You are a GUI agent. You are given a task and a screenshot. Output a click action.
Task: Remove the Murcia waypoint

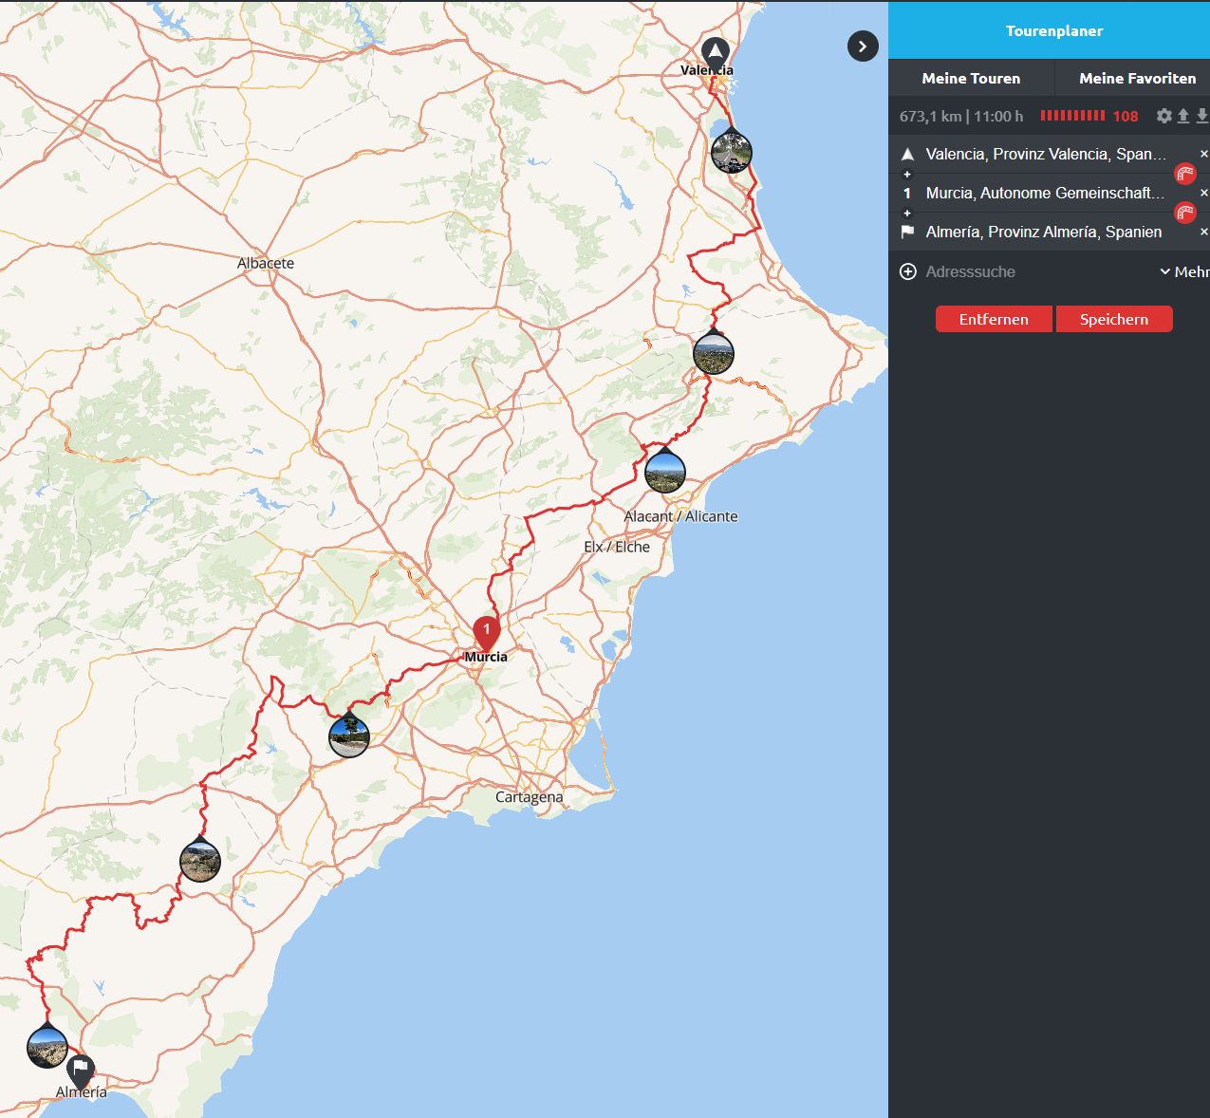[1204, 193]
